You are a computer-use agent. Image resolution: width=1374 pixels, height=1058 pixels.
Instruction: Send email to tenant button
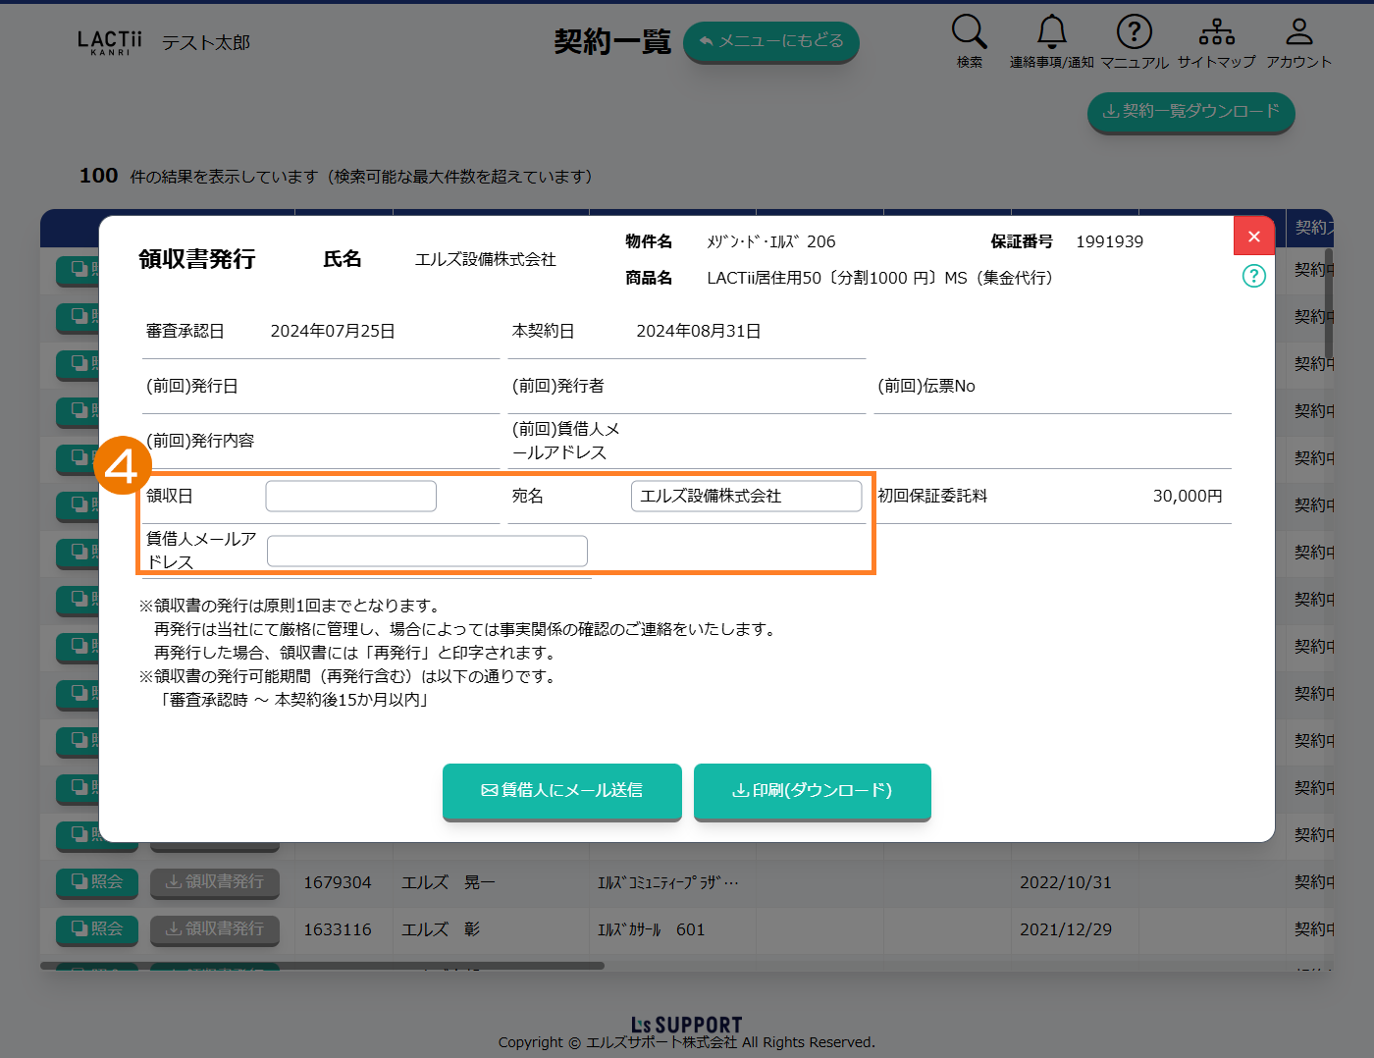point(561,791)
